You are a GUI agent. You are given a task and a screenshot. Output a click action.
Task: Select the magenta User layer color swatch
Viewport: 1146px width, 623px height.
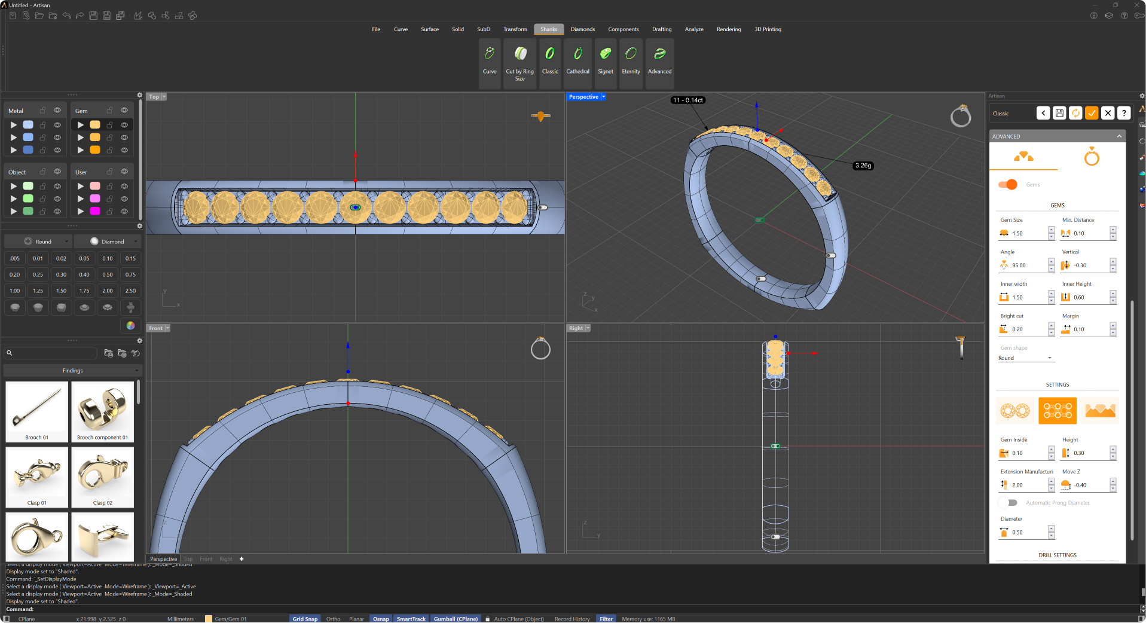pos(95,211)
